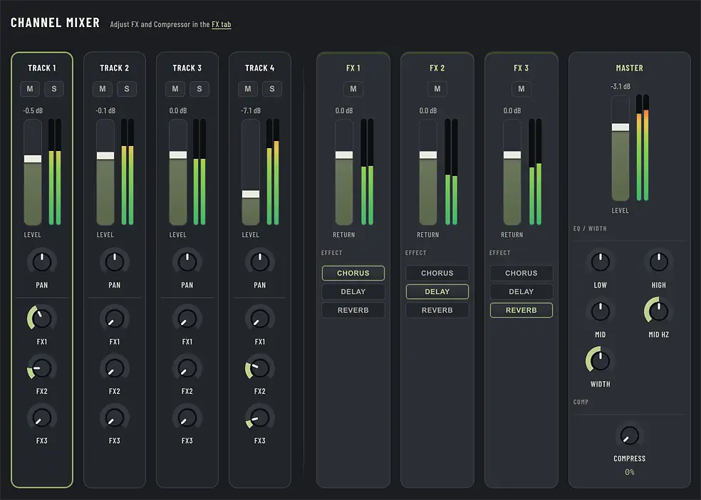701x500 pixels.
Task: Click Track 2 -0.1 dB level readout
Action: click(105, 111)
